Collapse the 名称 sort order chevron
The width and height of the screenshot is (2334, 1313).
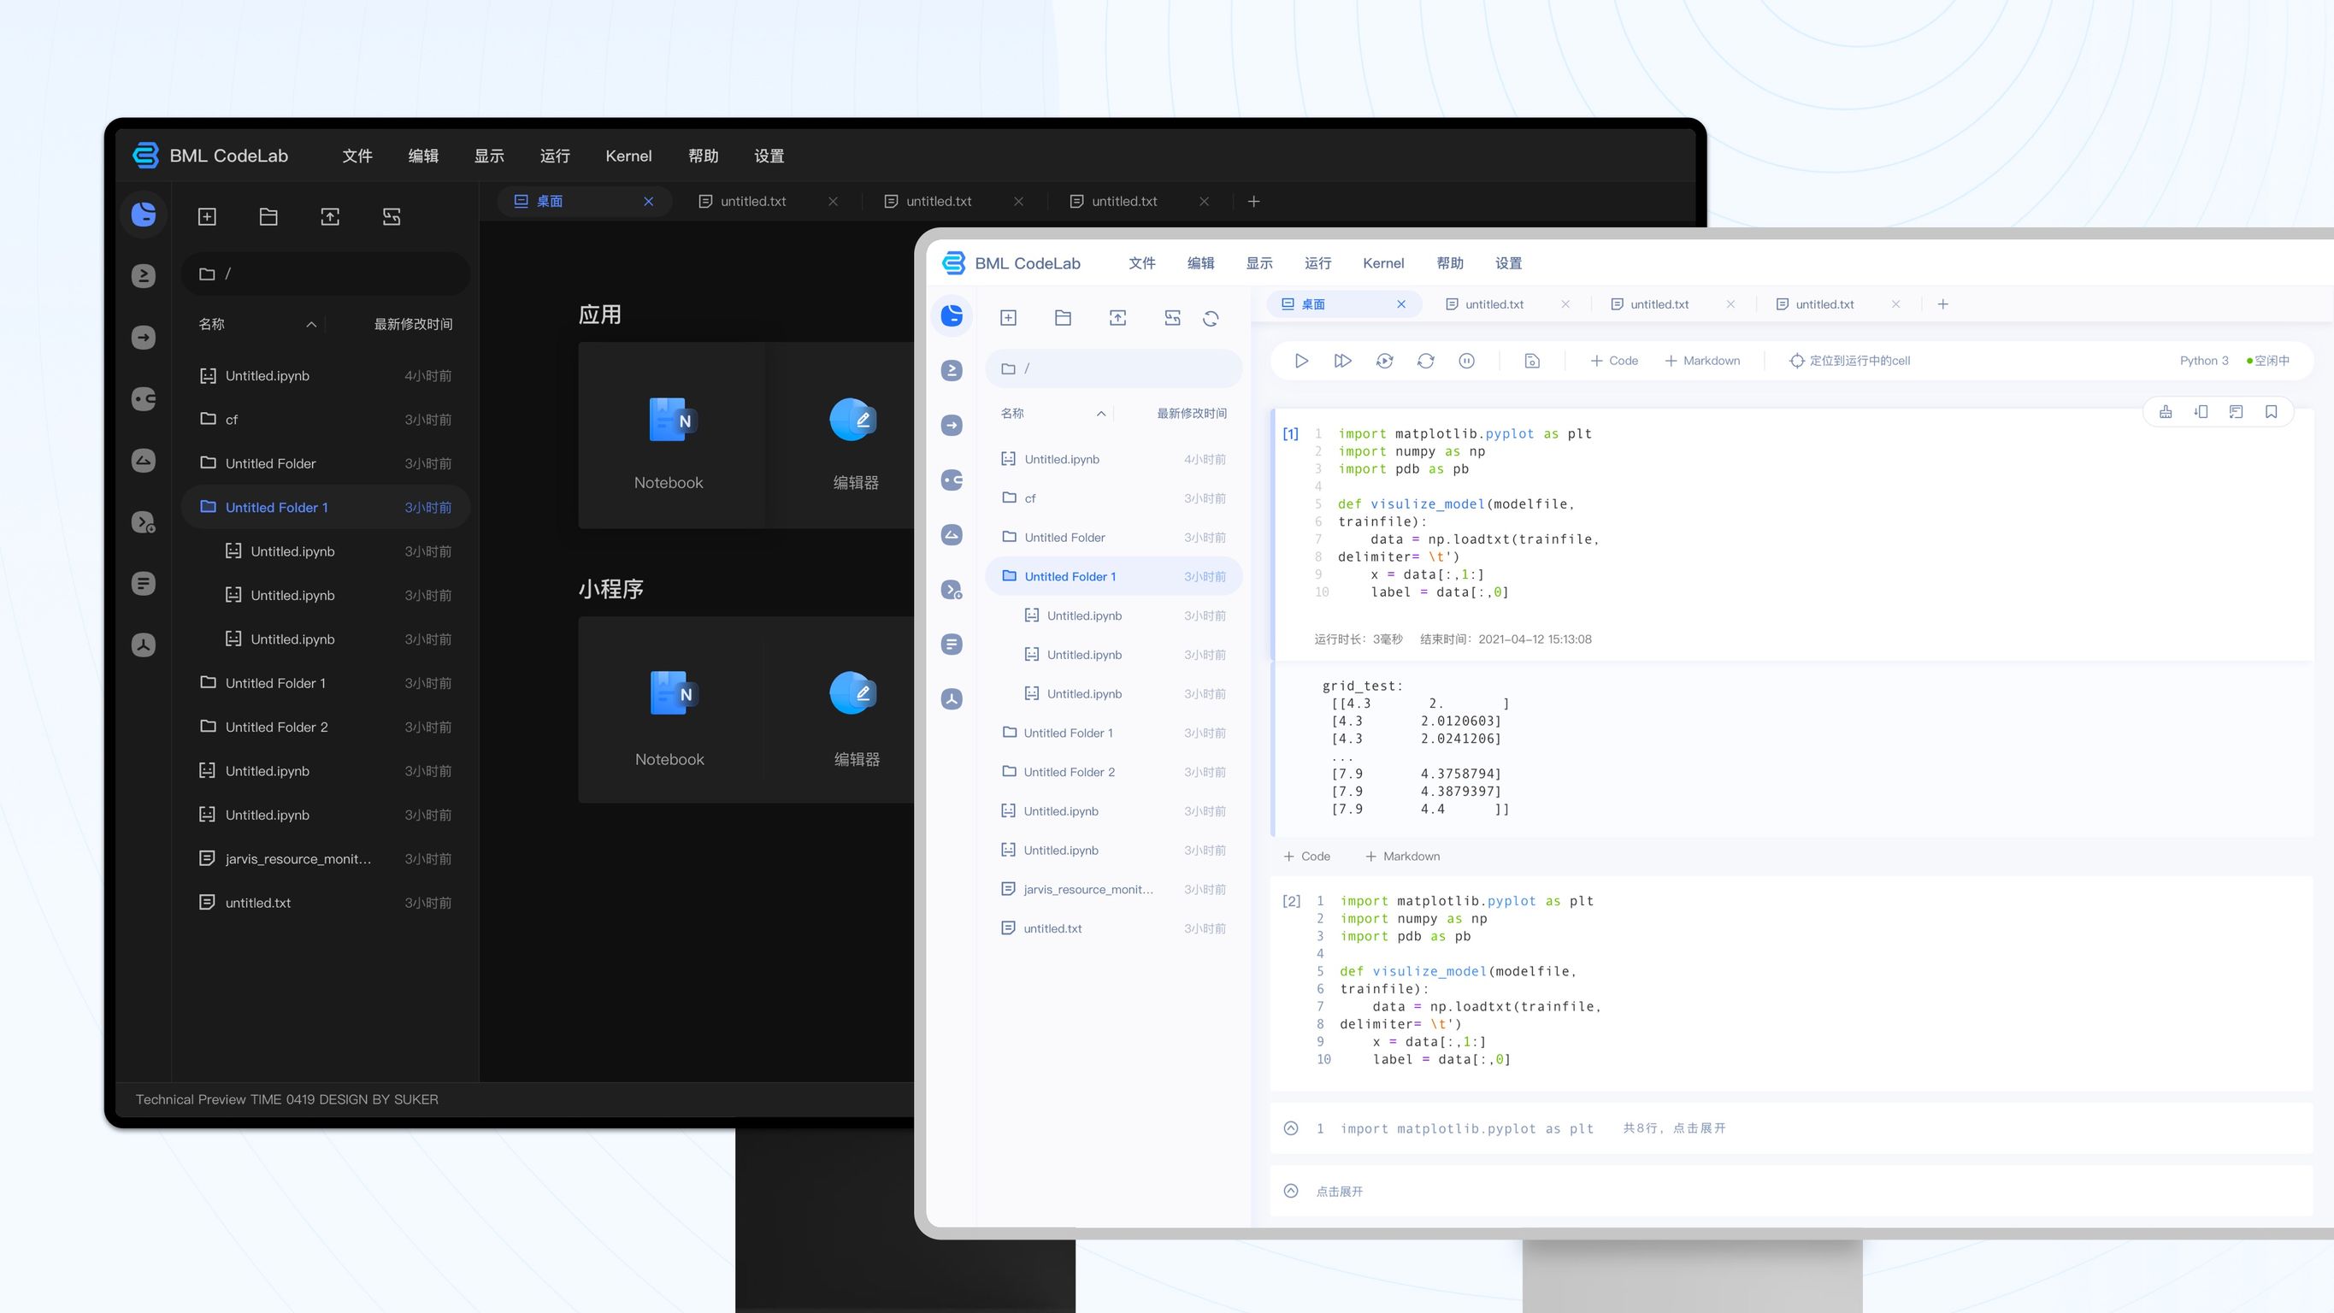[x=1101, y=413]
